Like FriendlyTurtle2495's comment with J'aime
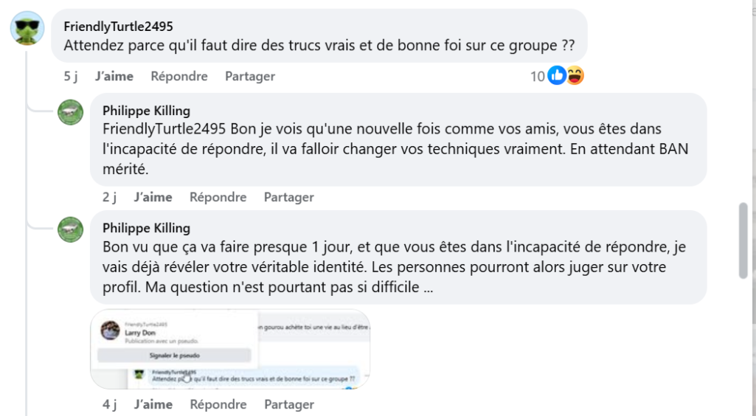Image resolution: width=756 pixels, height=416 pixels. (x=114, y=76)
